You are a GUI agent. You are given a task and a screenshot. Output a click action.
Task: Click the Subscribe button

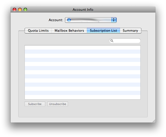35,104
